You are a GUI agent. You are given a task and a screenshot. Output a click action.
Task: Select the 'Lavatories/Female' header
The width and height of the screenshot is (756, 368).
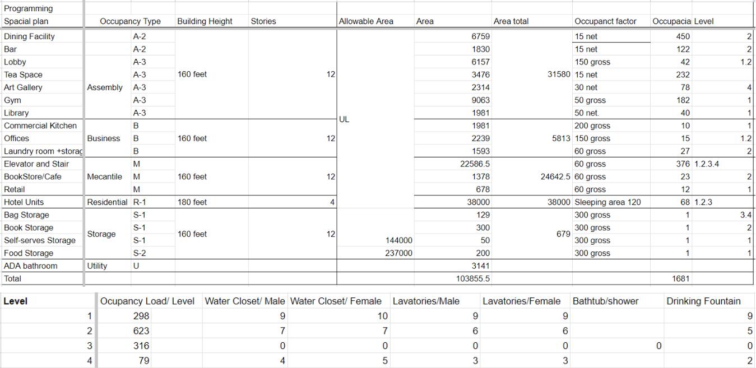pyautogui.click(x=525, y=301)
